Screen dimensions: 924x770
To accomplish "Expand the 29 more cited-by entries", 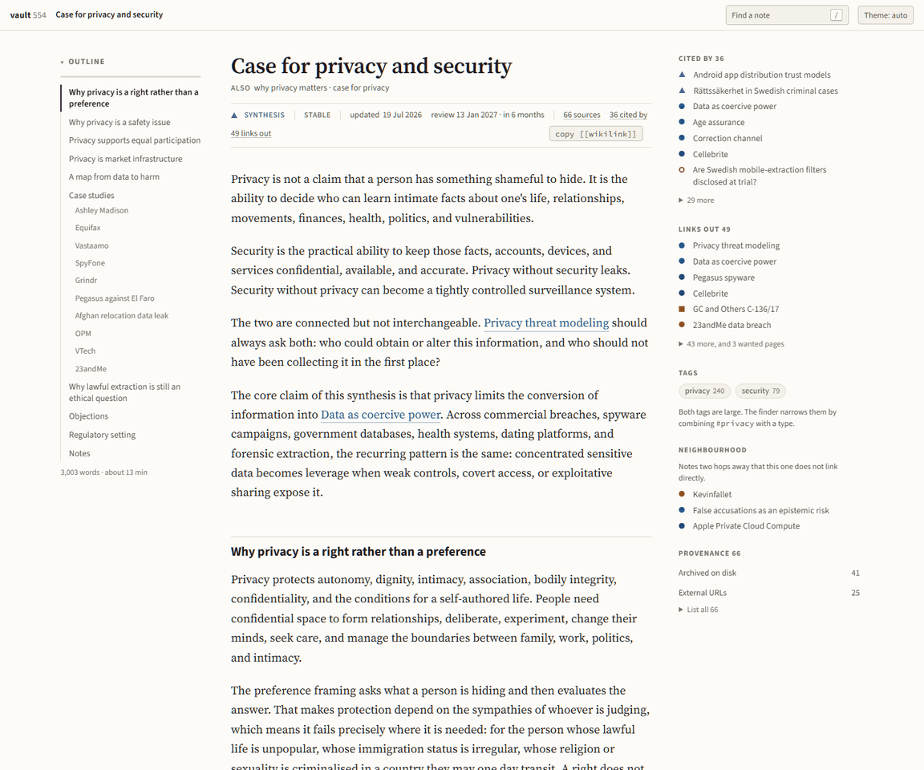I will point(696,201).
